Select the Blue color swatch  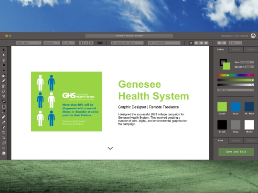coord(236,107)
